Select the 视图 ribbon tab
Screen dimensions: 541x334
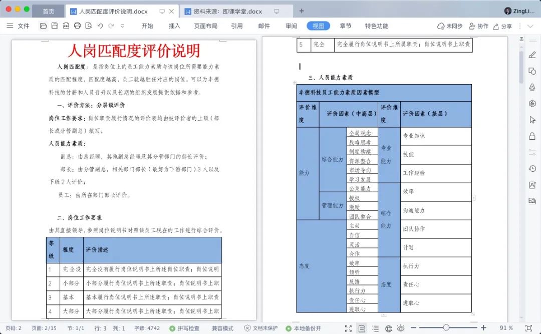pos(318,26)
